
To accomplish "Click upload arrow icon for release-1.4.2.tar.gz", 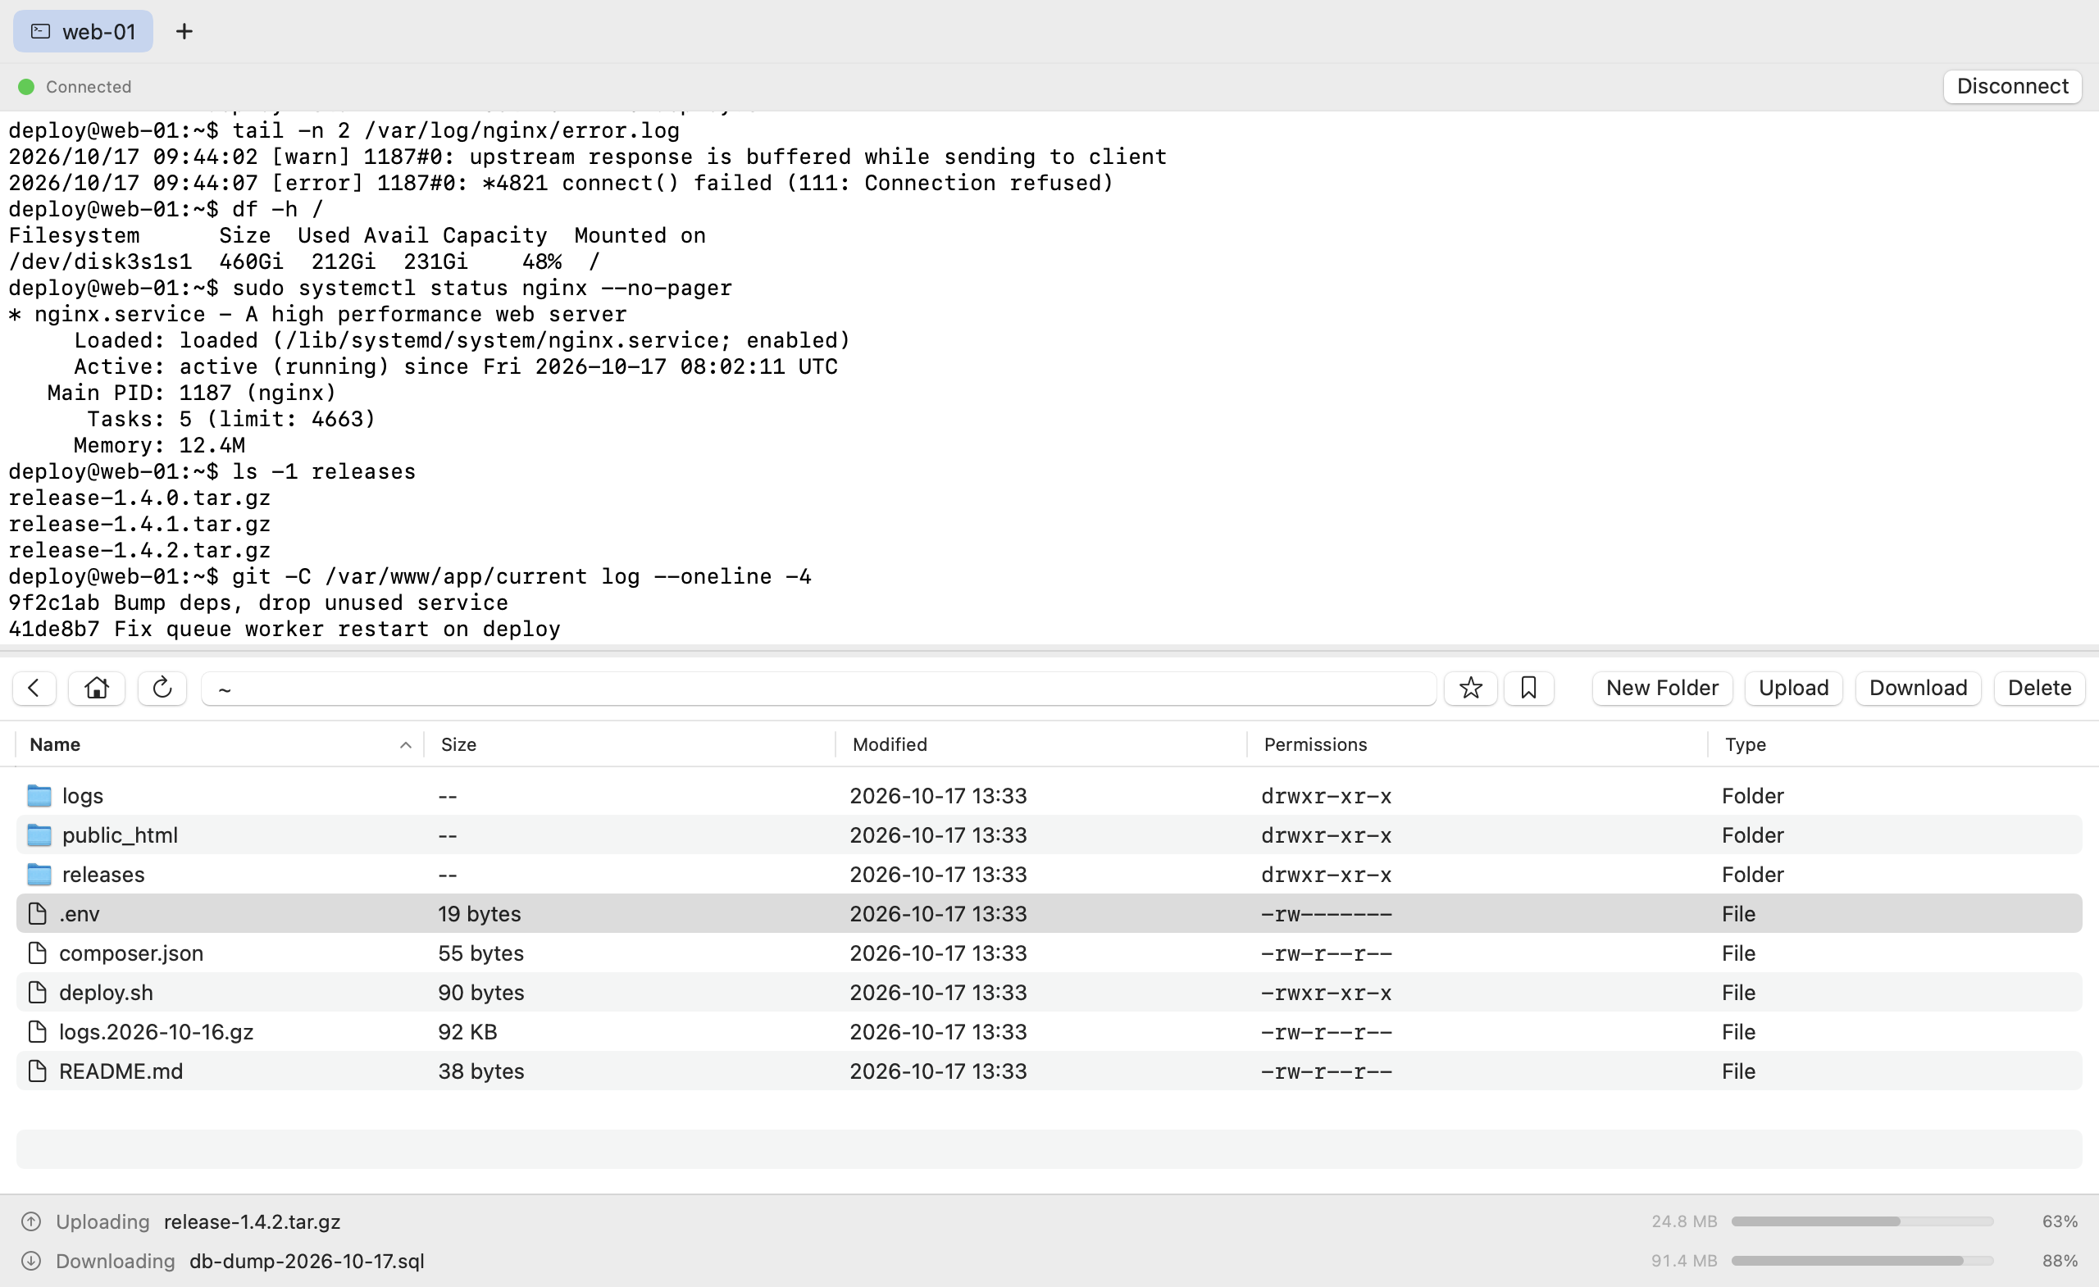I will point(30,1221).
